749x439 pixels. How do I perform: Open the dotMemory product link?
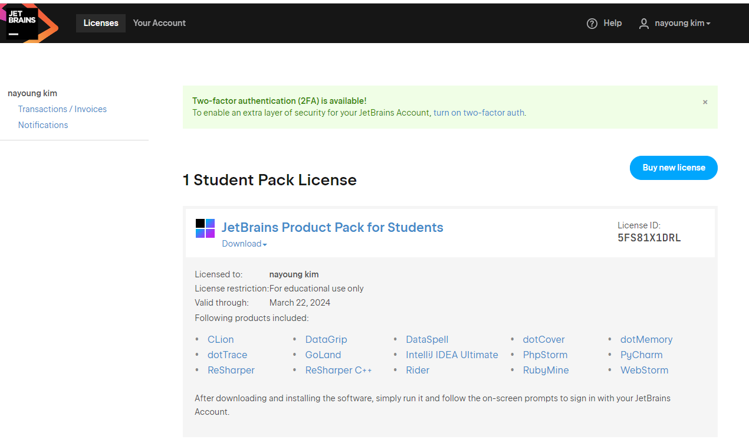[646, 339]
